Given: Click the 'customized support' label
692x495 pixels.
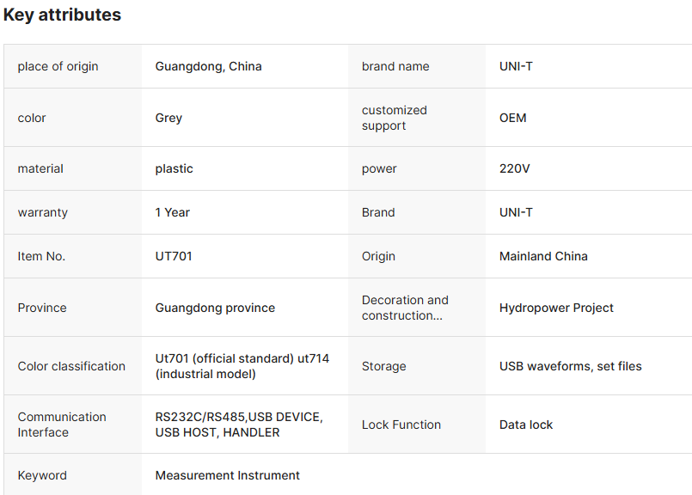Looking at the screenshot, I should click(394, 118).
